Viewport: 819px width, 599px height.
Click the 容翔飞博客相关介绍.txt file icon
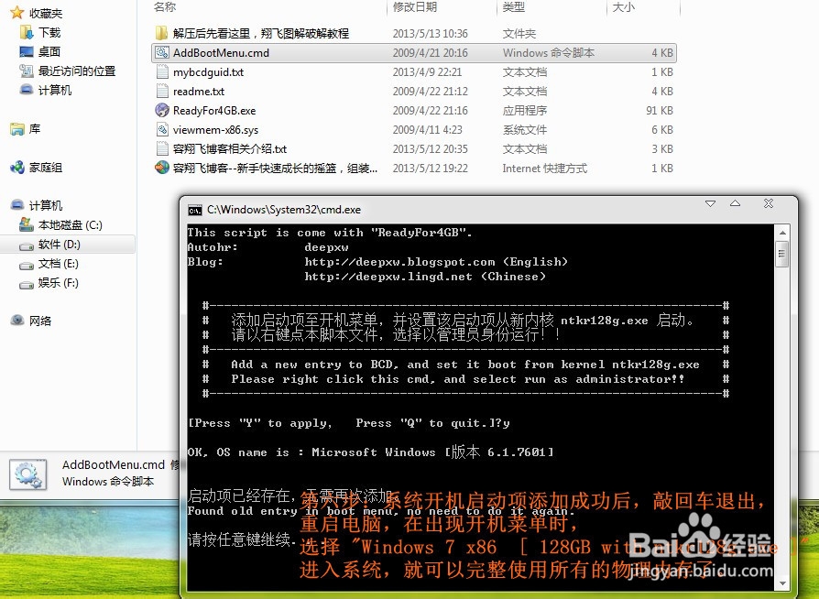[162, 149]
